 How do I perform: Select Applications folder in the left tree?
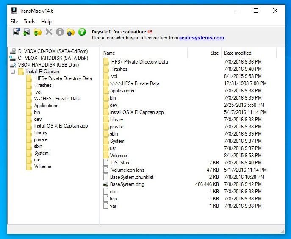(46, 106)
